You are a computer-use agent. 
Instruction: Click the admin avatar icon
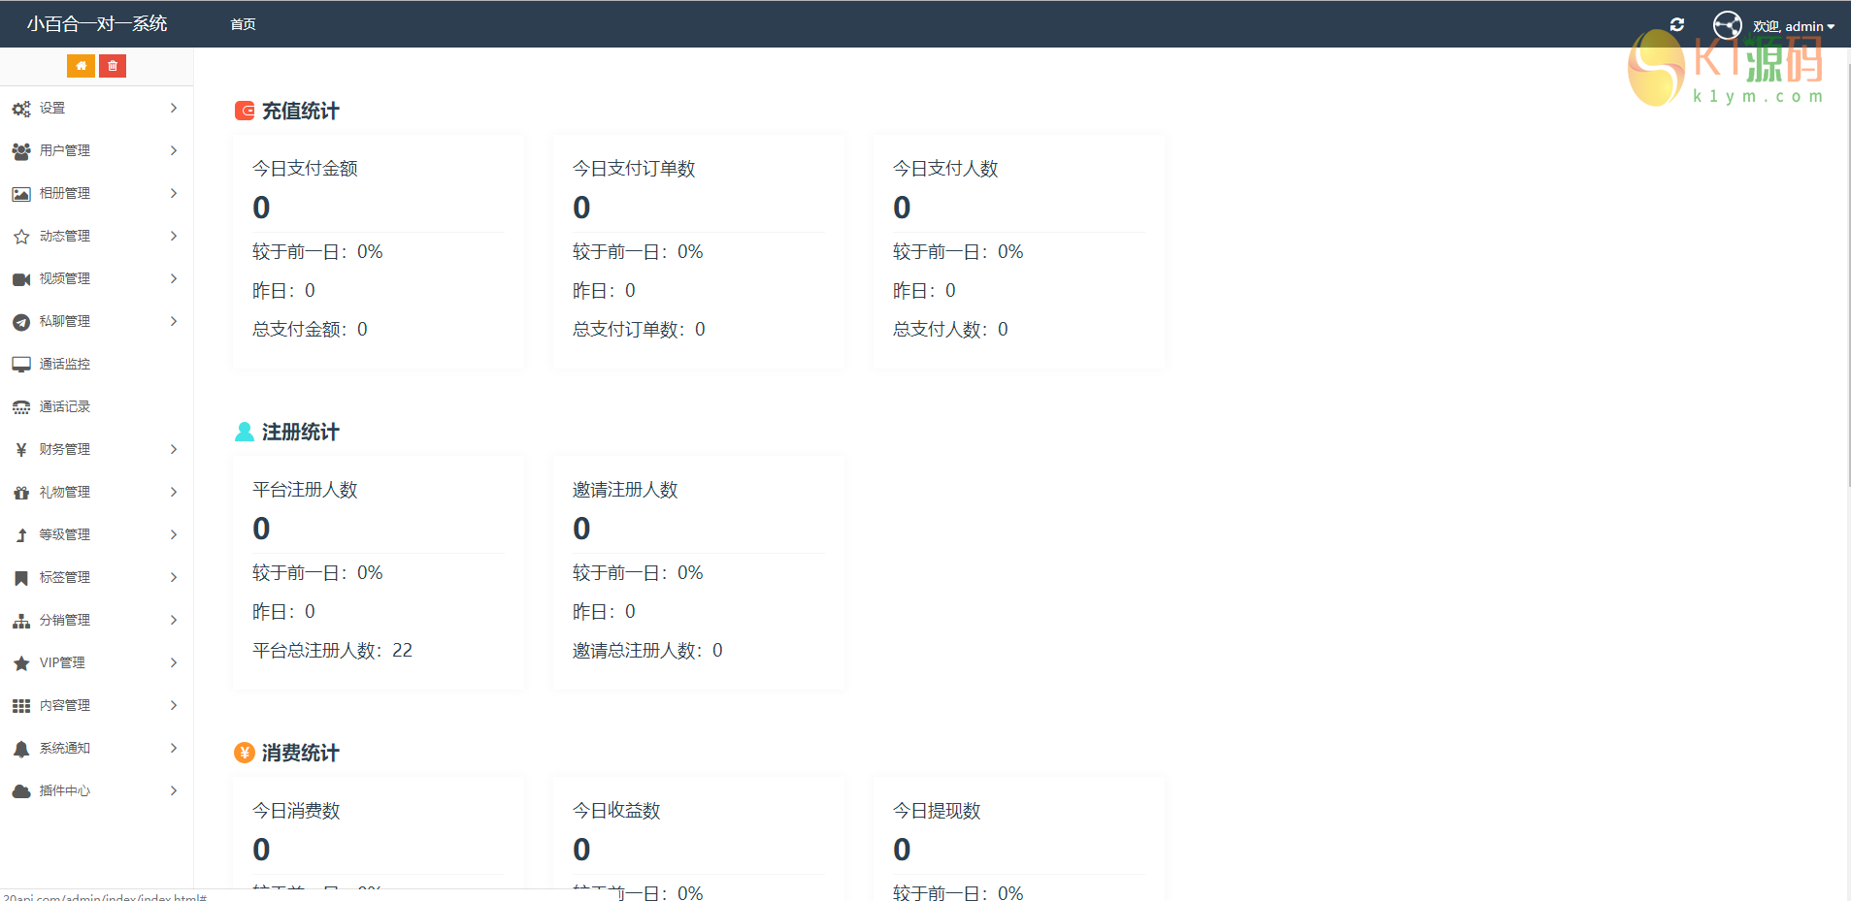[x=1728, y=25]
